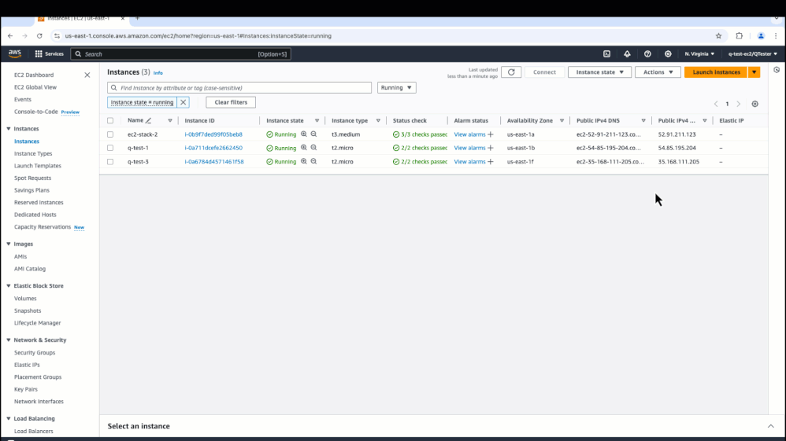This screenshot has width=786, height=441.
Task: Zoom in filter icon for q-test-3 state
Action: [304, 161]
